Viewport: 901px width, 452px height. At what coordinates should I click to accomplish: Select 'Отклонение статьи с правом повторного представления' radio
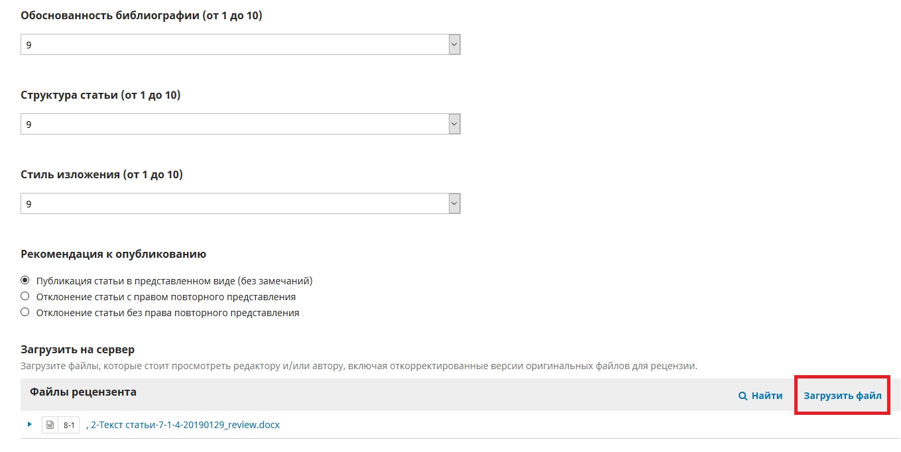[25, 296]
